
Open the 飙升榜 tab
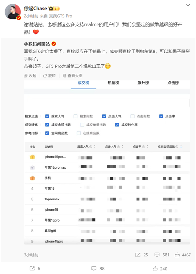[x=143, y=83]
